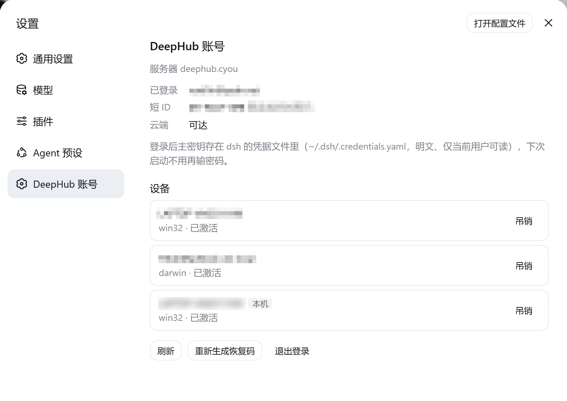567x401 pixels.
Task: Click the 已登录 label
Action: click(x=164, y=90)
